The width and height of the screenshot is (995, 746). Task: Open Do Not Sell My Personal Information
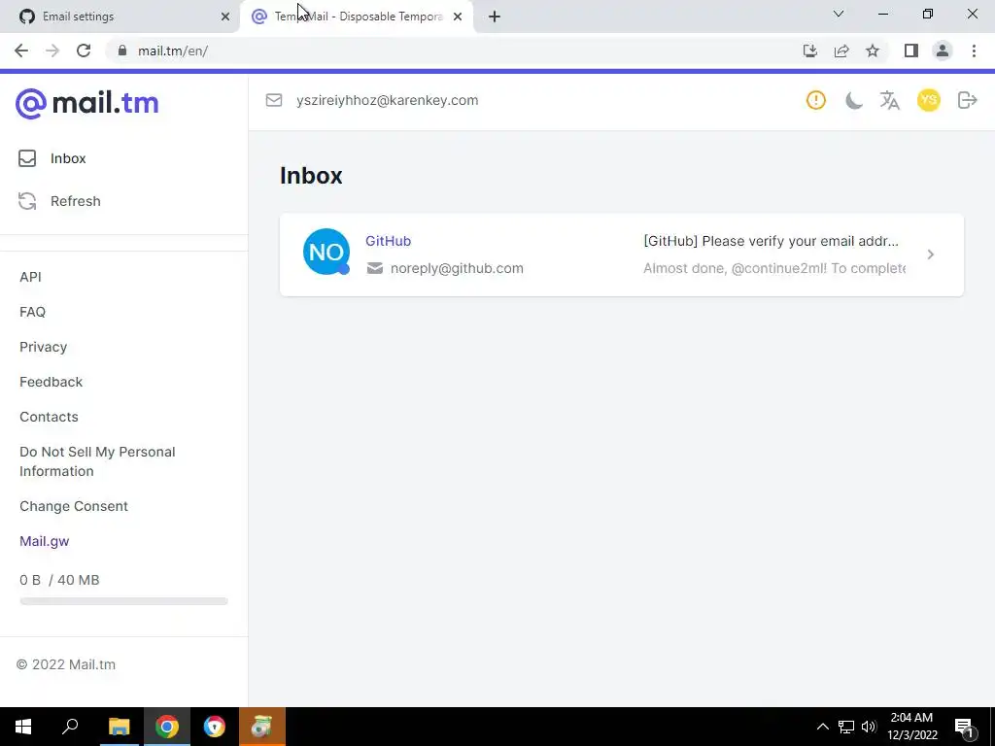tap(97, 461)
